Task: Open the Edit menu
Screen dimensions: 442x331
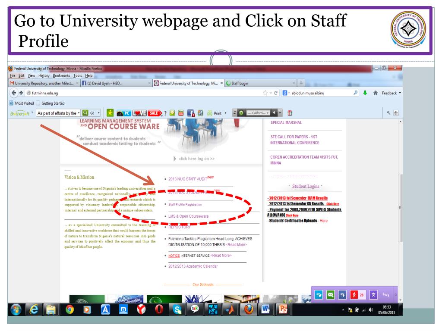Action: click(22, 76)
